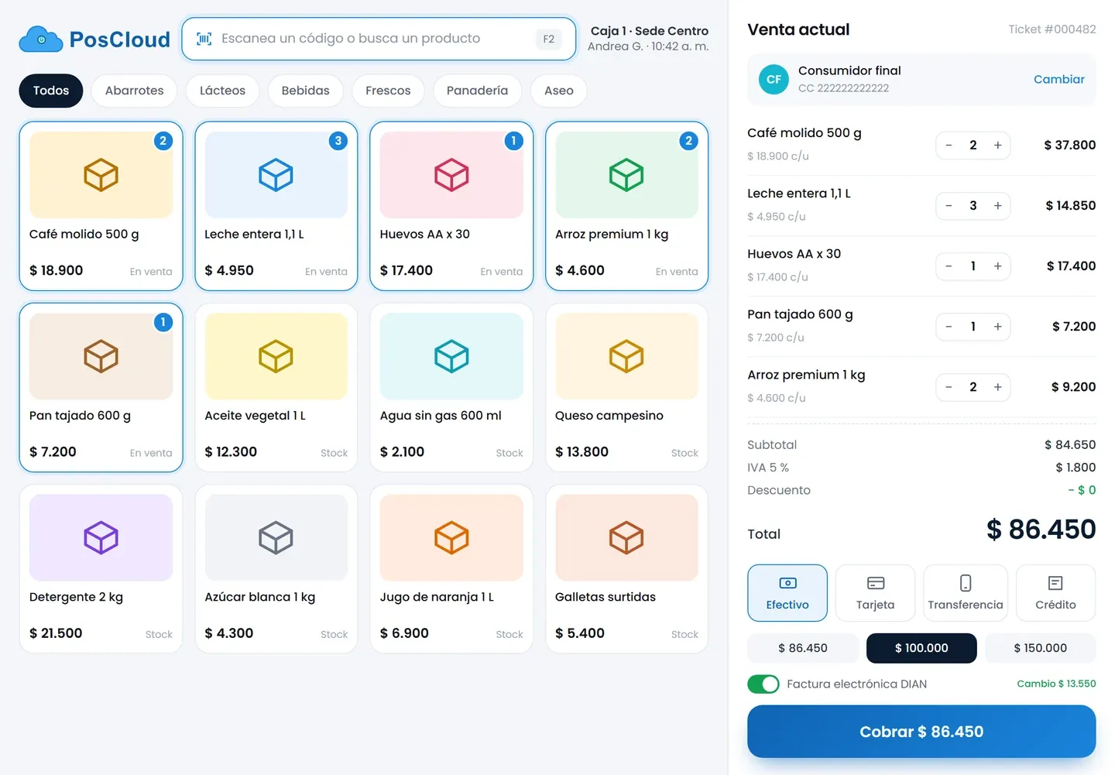Click the Pan tajado 600 g box icon
This screenshot has height=775, width=1115.
(x=101, y=356)
